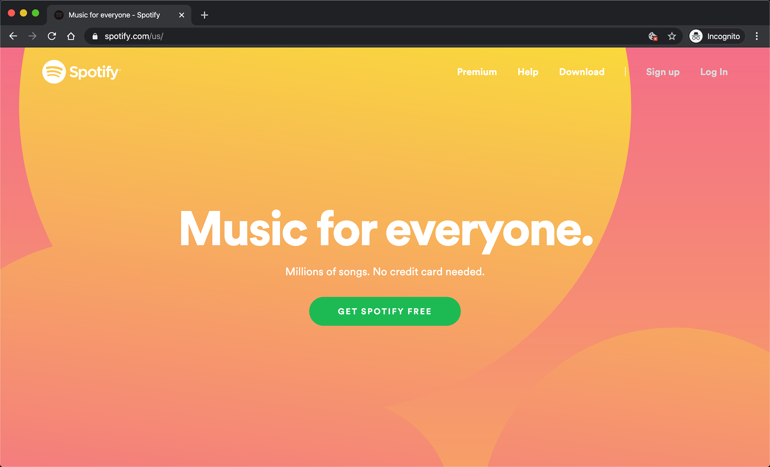Open the Help navigation link
The height and width of the screenshot is (467, 770).
(528, 72)
